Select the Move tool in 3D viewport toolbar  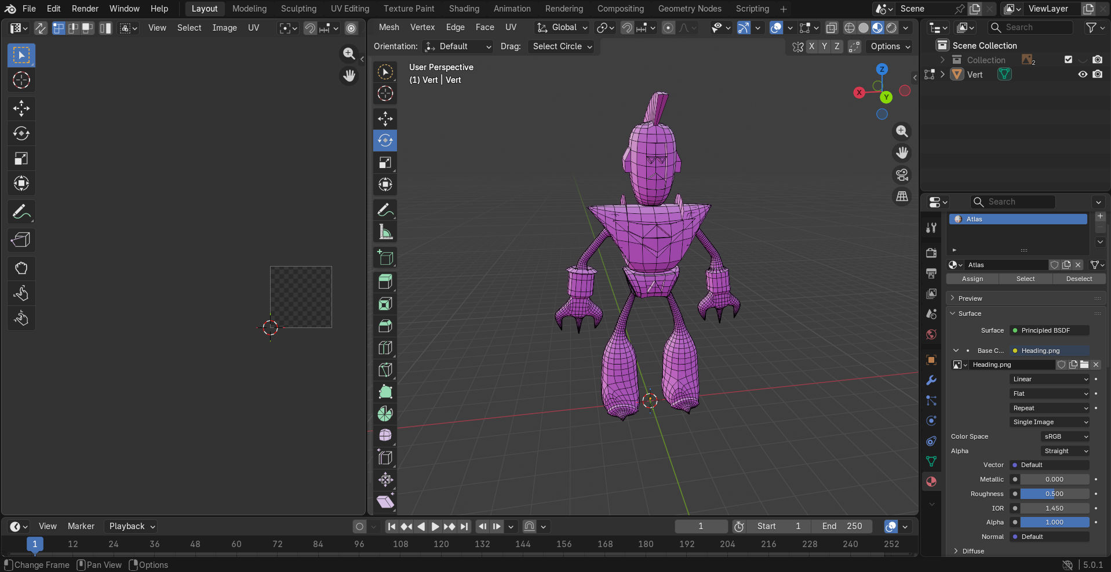[x=385, y=119]
